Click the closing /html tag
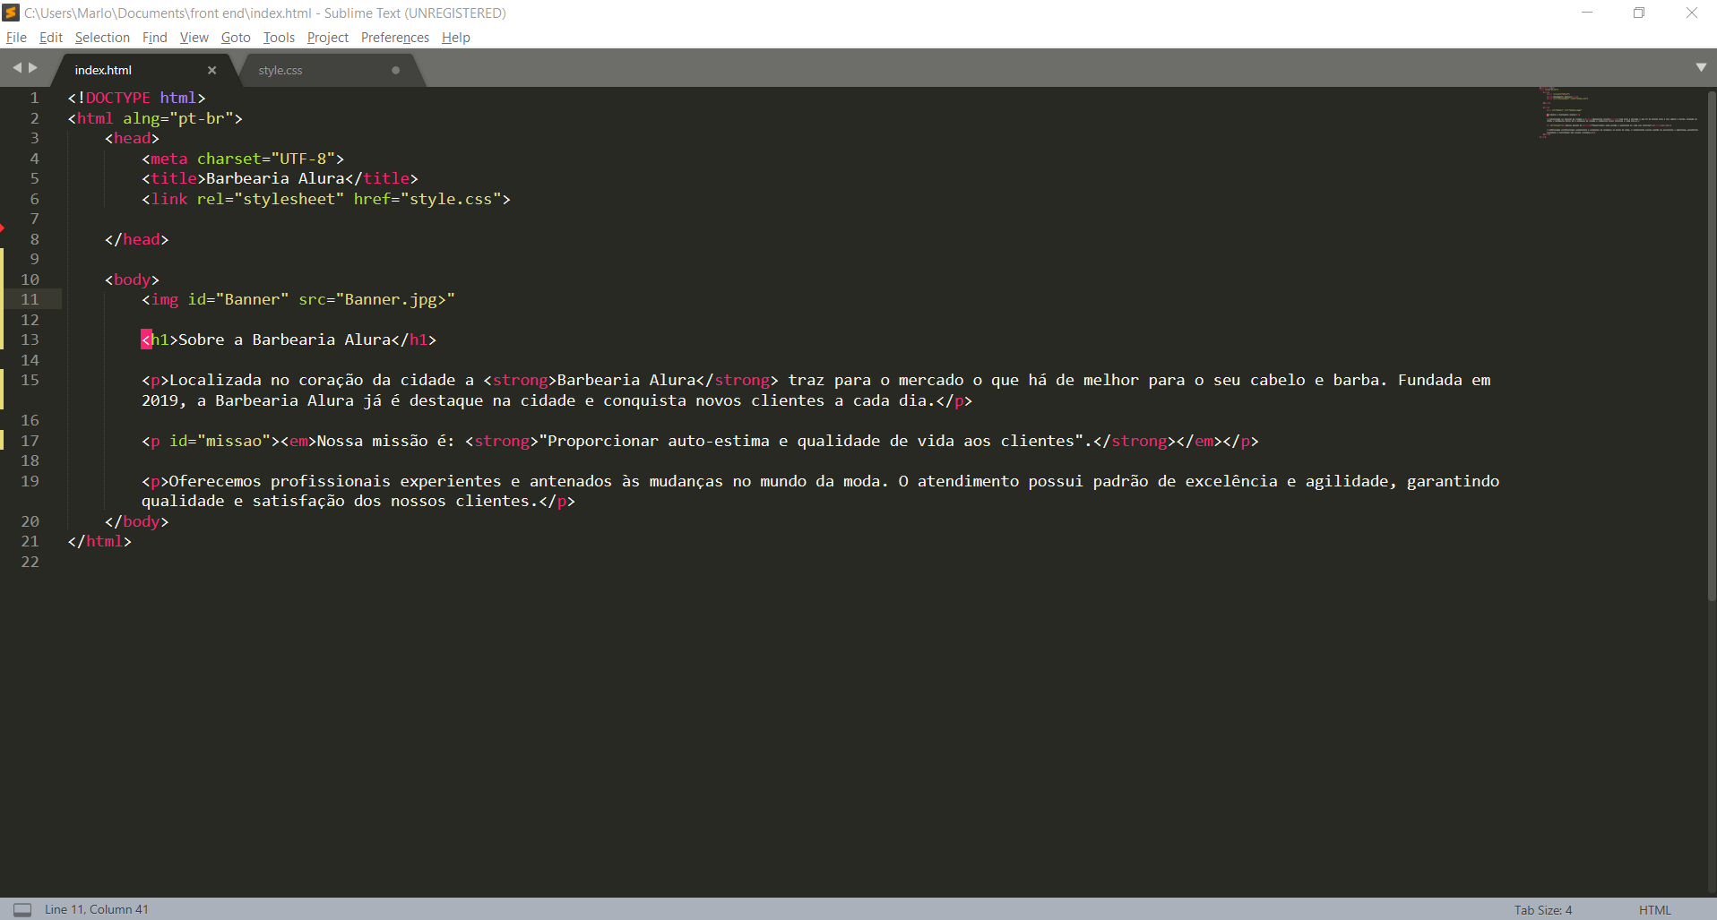 (x=99, y=541)
